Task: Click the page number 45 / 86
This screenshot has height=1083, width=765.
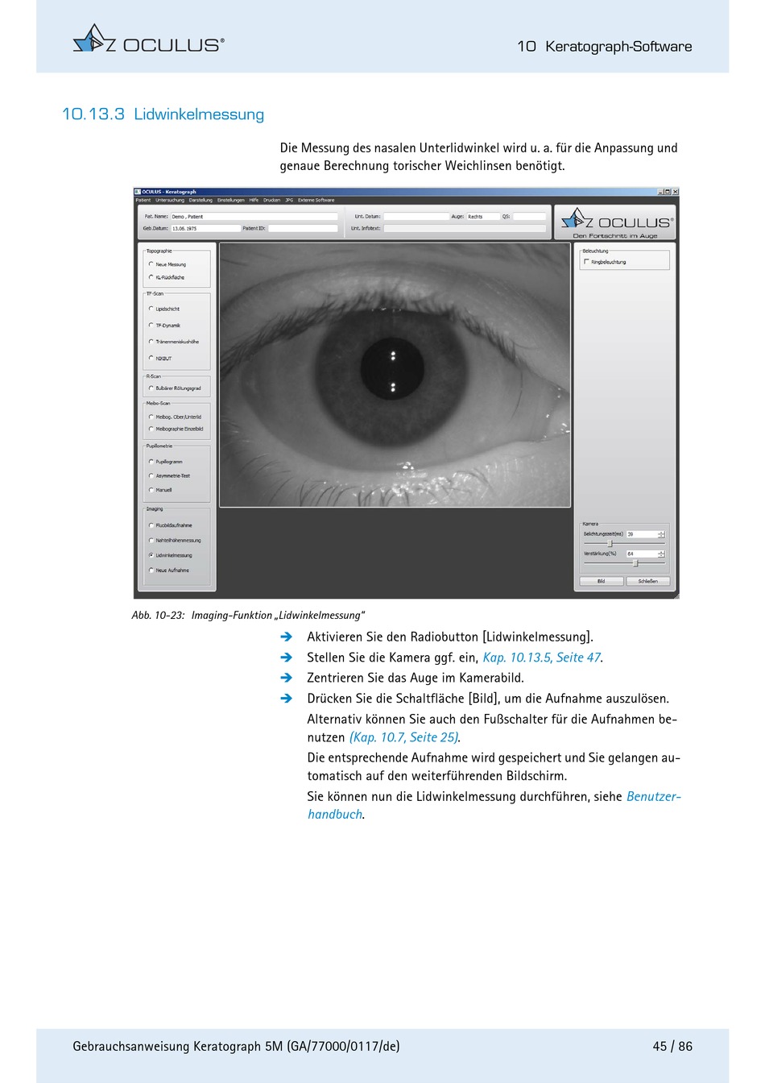Action: (672, 1047)
